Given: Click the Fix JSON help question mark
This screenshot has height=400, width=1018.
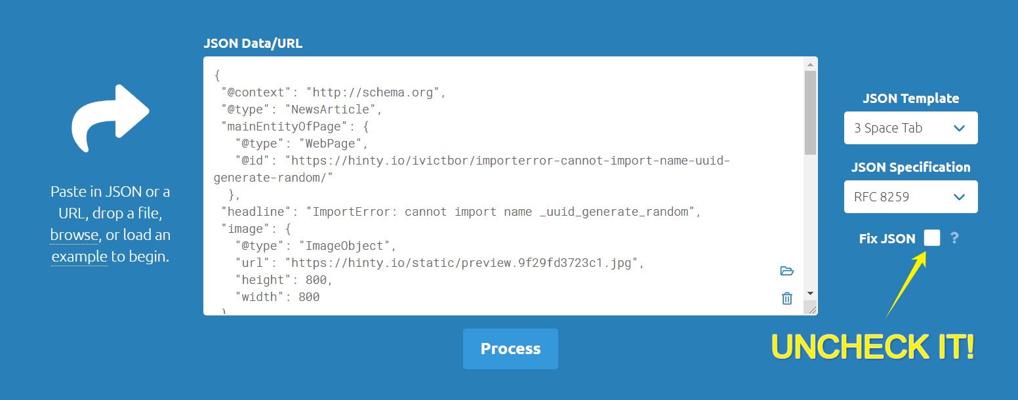Looking at the screenshot, I should (954, 238).
